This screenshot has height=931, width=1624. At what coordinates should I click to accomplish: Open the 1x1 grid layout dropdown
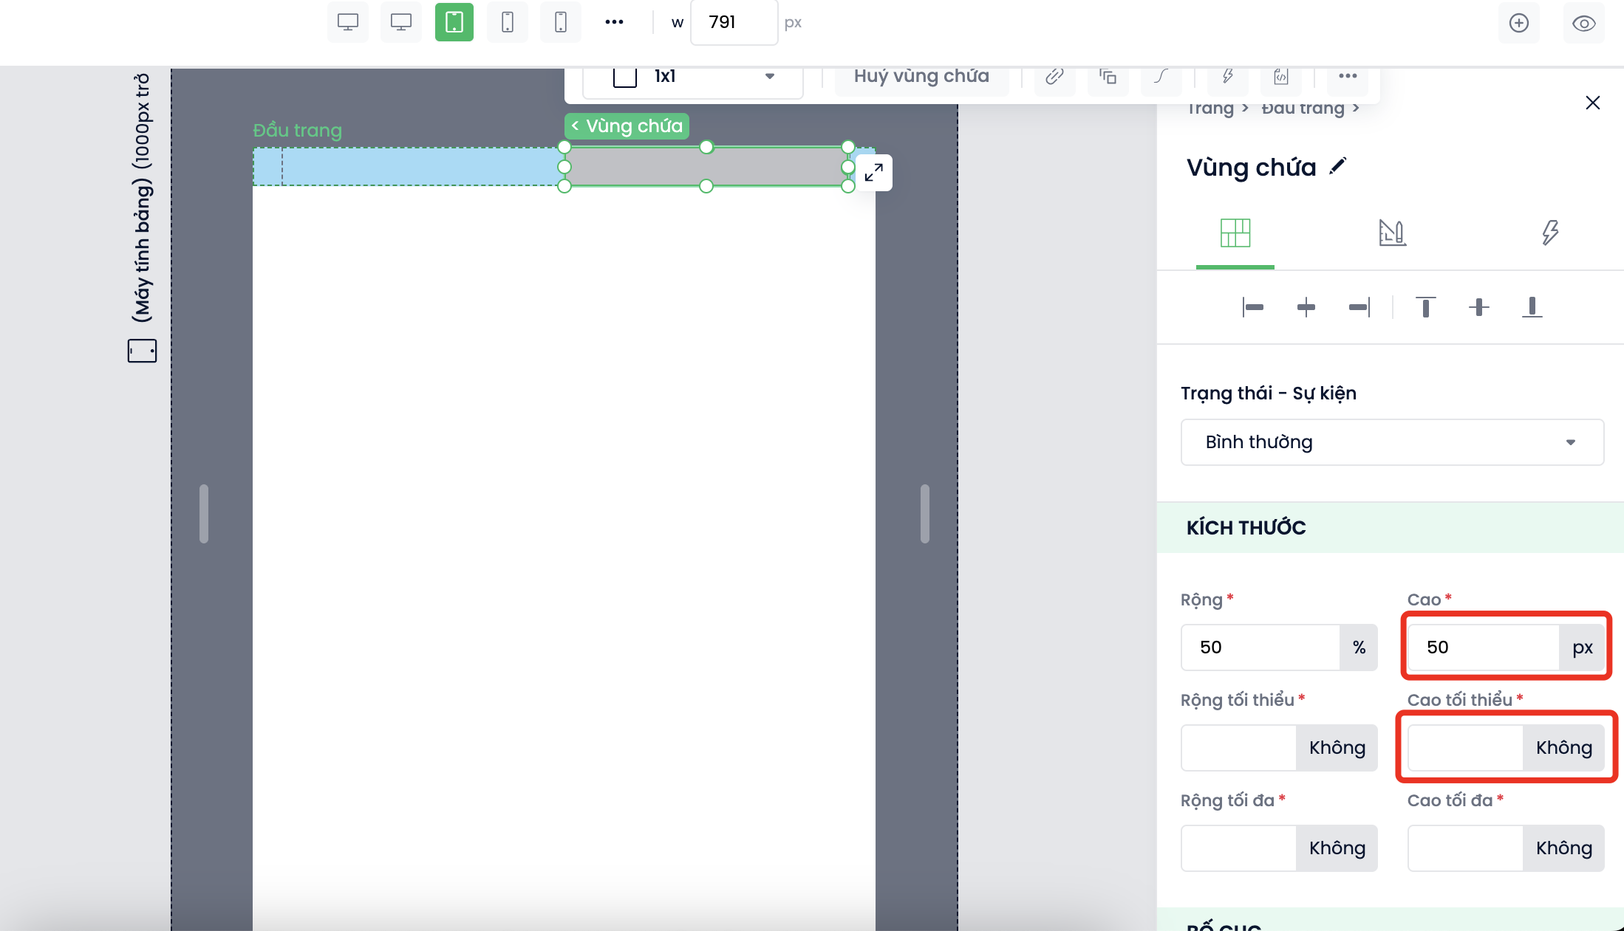click(692, 77)
